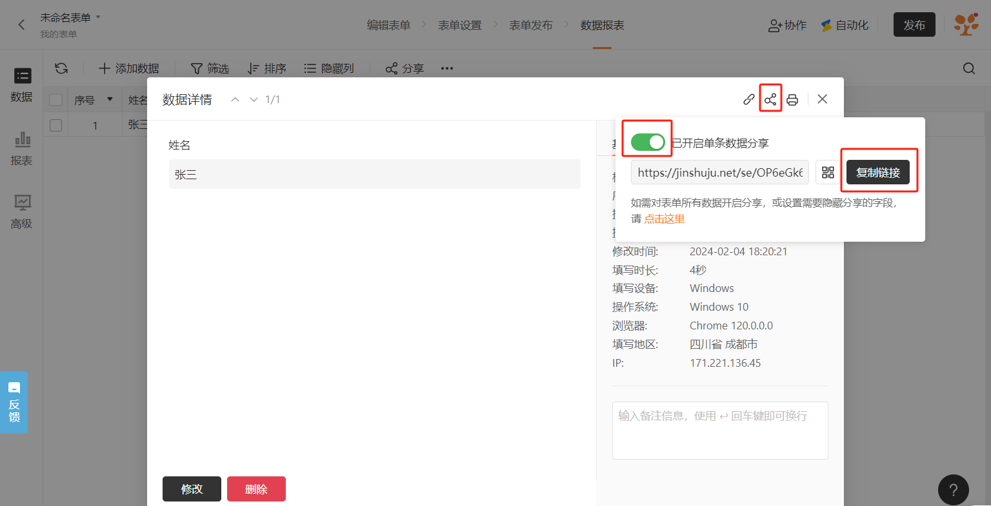Screen dimensions: 991x506
Task: Refresh the data table
Action: [x=61, y=68]
